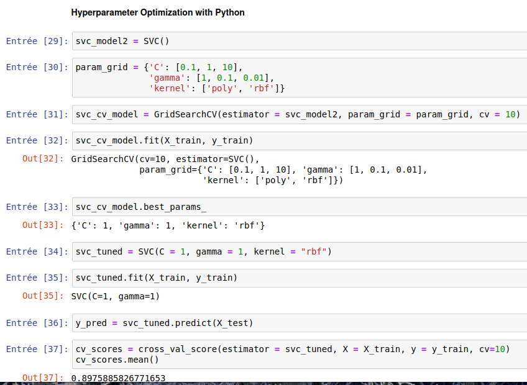Click the svc_tuned = SVC(...) code cell
527x385 pixels.
298,251
